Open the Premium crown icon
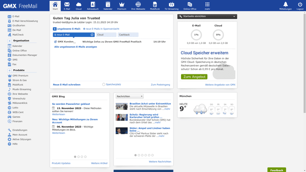Viewport: 306px width, 172px height. tap(122, 6)
